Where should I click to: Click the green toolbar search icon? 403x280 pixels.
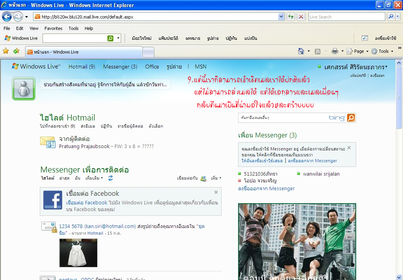(110, 38)
